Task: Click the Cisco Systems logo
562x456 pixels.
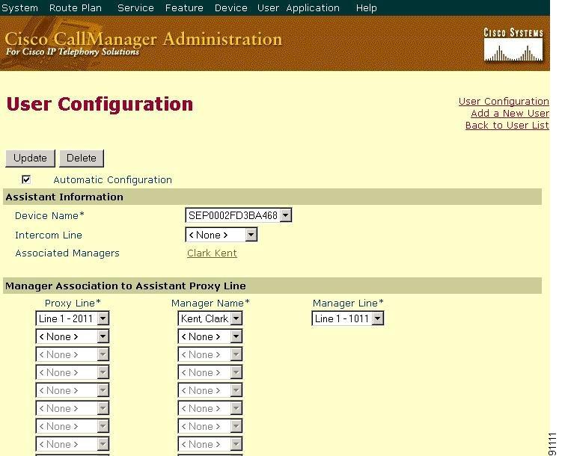Action: pyautogui.click(x=513, y=45)
